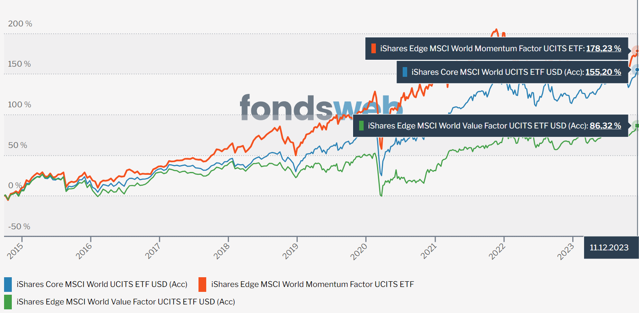Select the orange data point at the chart's right edge
This screenshot has width=639, height=313.
click(637, 51)
